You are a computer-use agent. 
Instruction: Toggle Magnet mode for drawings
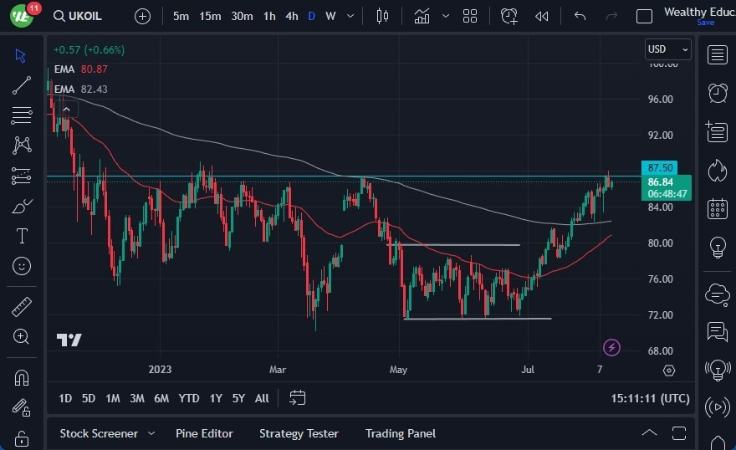pyautogui.click(x=22, y=377)
